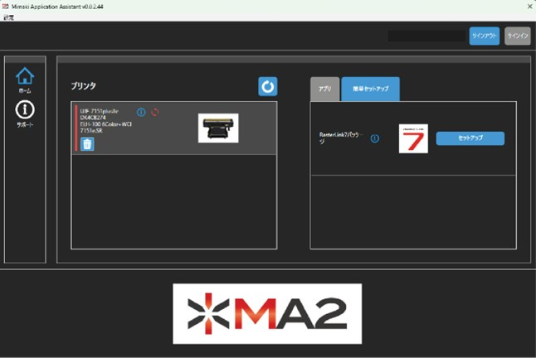Show printer information for UJF-7151plusIIe
The image size is (536, 358).
point(141,112)
